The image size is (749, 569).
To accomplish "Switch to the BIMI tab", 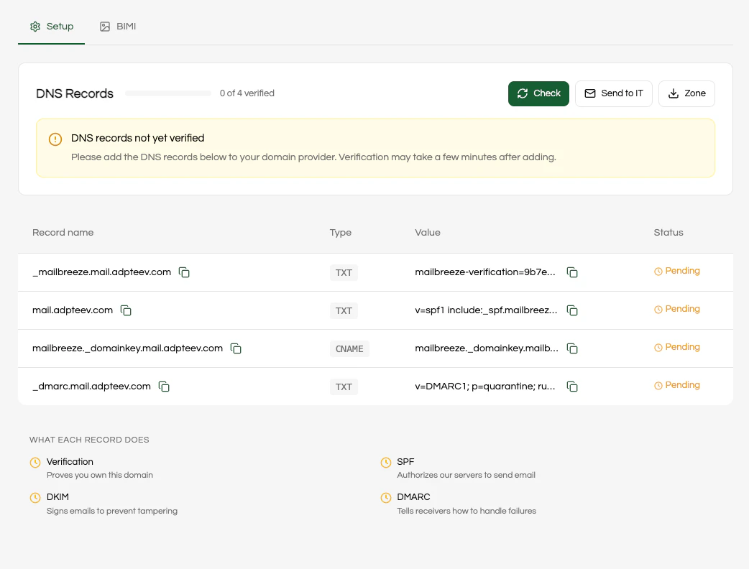I will (118, 27).
